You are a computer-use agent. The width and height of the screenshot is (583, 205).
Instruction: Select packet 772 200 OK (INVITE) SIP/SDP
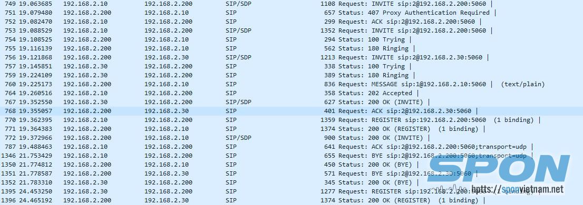coord(291,138)
